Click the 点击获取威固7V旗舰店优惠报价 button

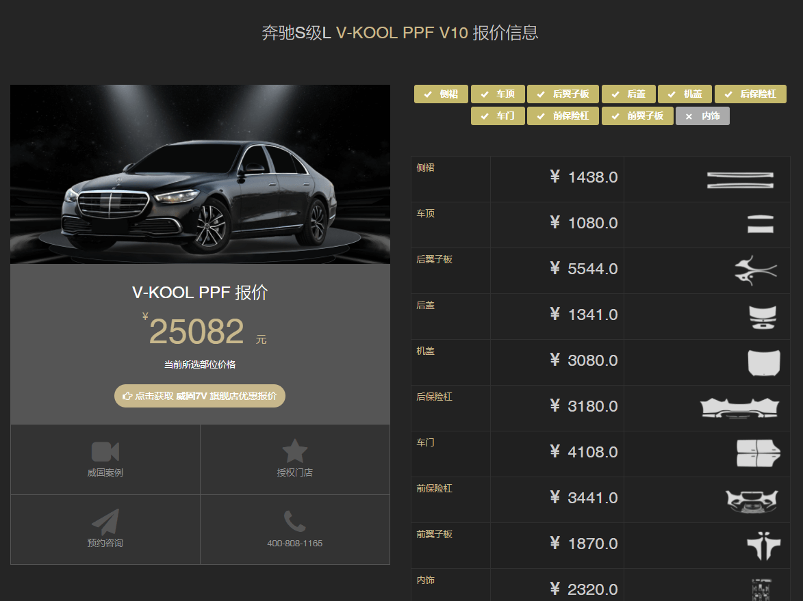pos(199,396)
